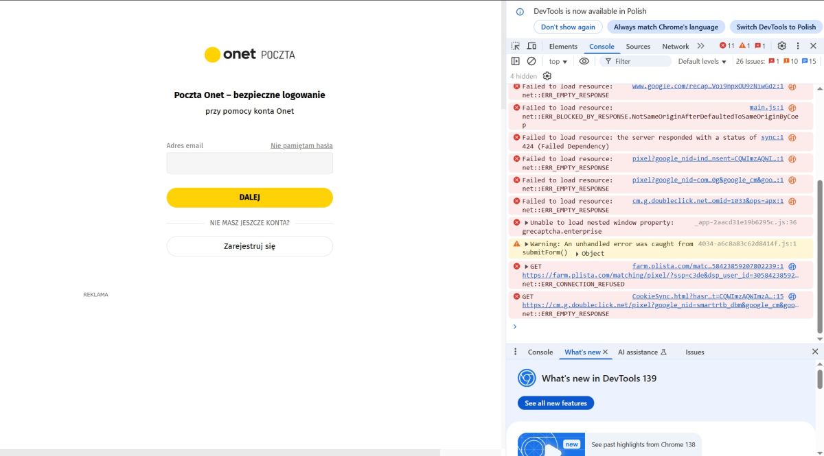Open the _app-2aacd31e19b6295c.js:36 source link
Screen dimensions: 824x456
click(745, 223)
